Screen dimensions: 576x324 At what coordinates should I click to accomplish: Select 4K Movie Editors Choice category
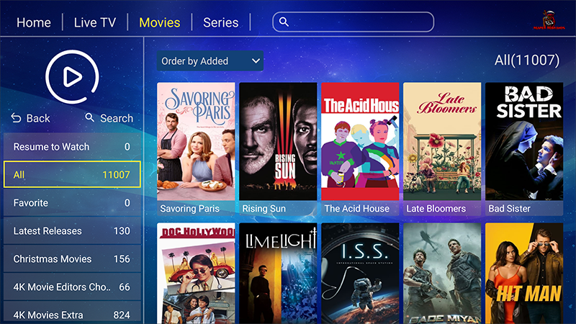coord(72,287)
